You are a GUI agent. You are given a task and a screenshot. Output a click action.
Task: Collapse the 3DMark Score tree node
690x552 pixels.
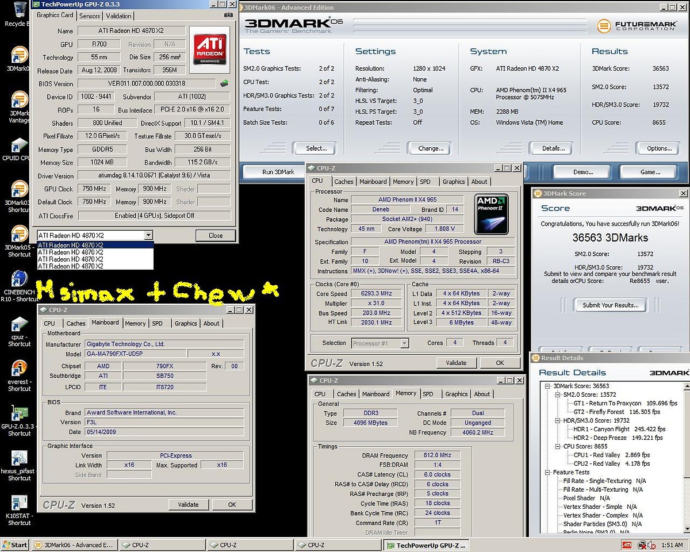[x=548, y=386]
